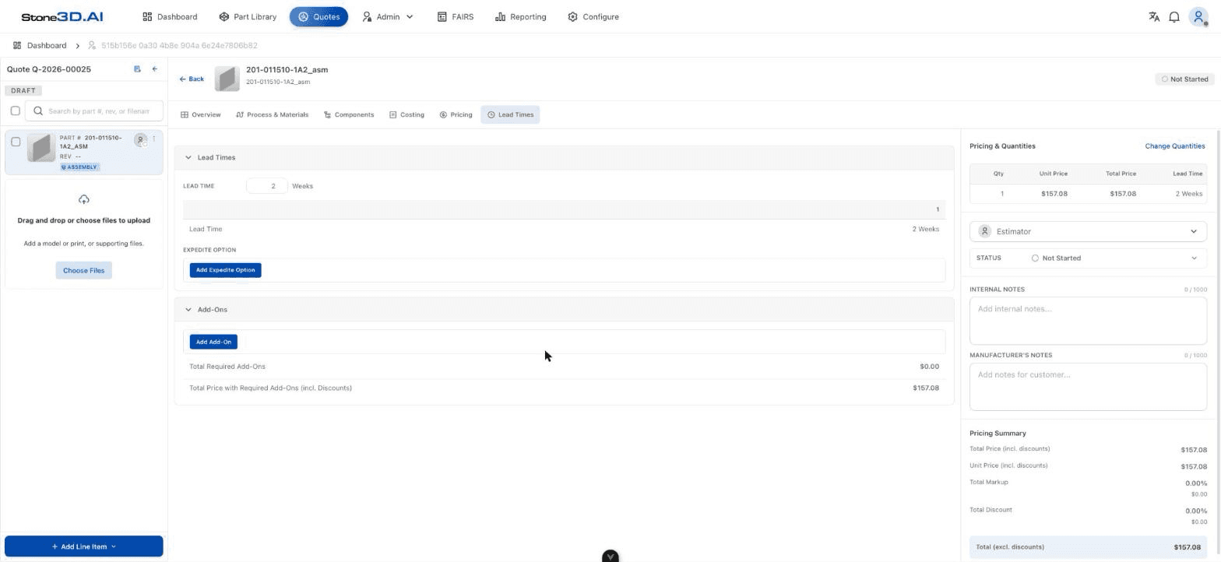Click the Lead Time weeks input field
The image size is (1221, 562).
pyautogui.click(x=267, y=186)
